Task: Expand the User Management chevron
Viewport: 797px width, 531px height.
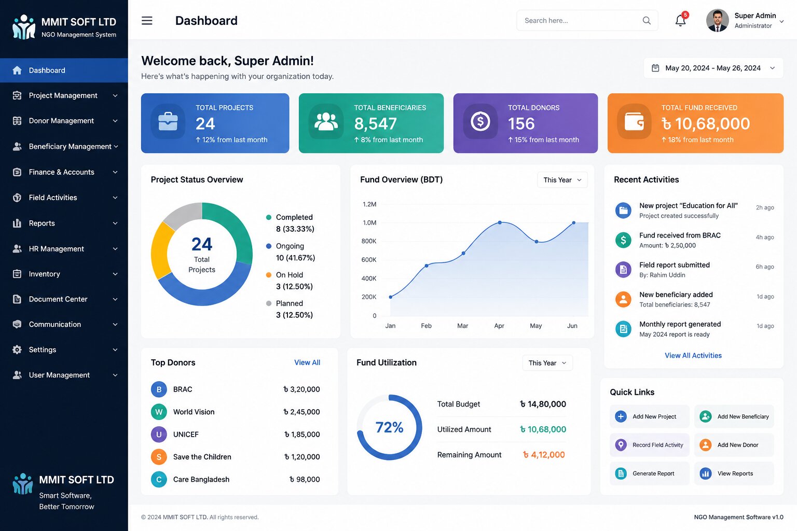Action: 115,375
